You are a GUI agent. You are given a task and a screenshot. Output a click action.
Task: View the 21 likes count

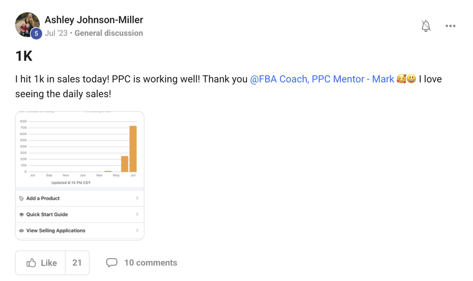(x=77, y=263)
